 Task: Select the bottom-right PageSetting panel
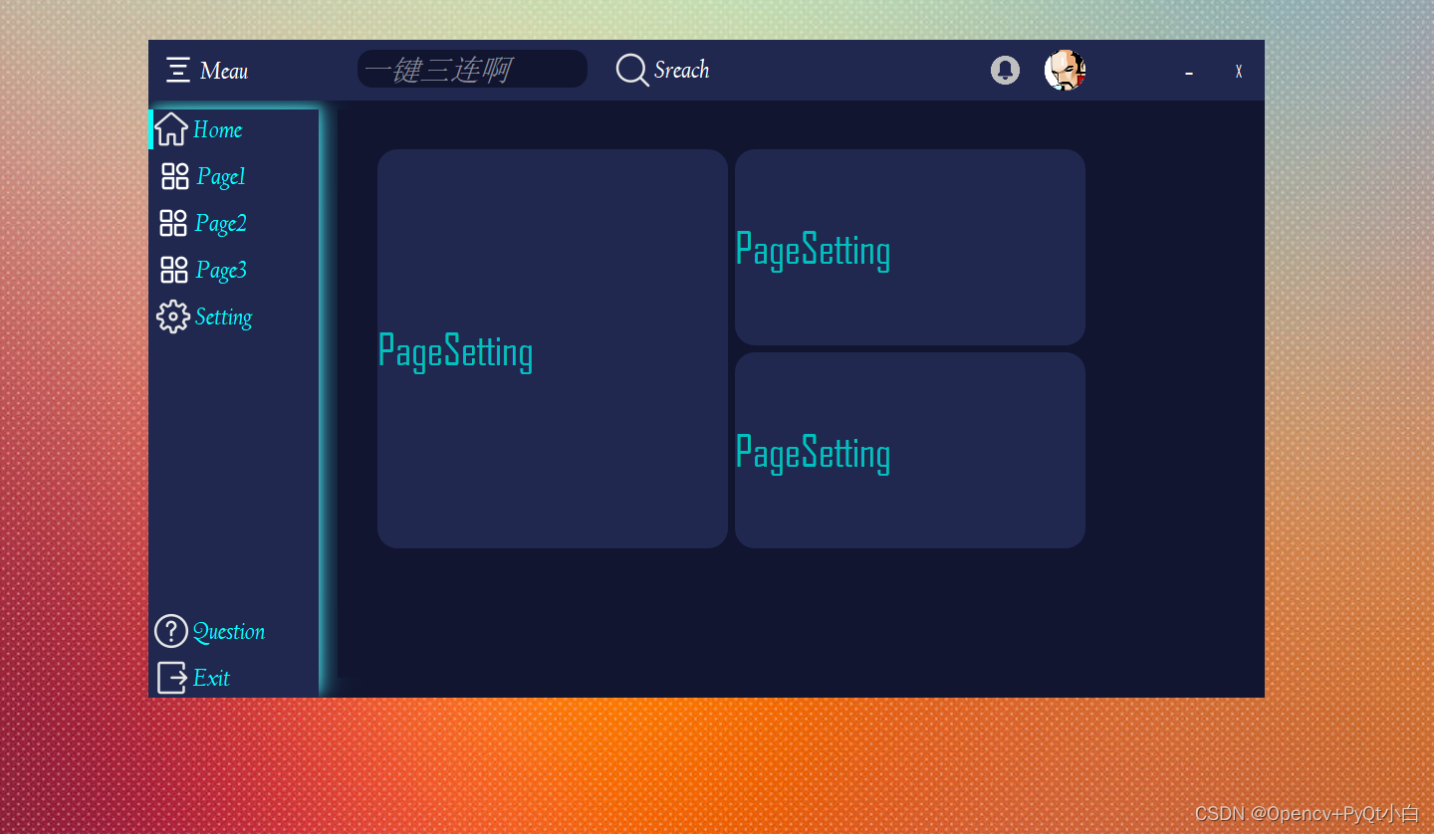pyautogui.click(x=908, y=450)
